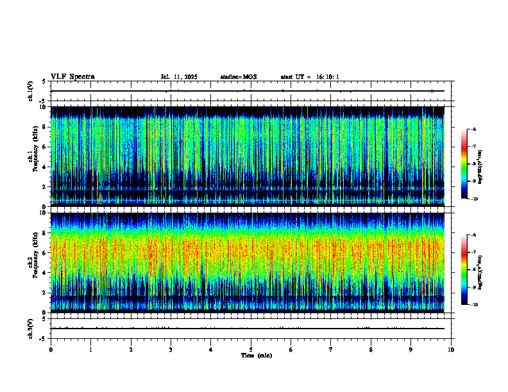This screenshot has width=508, height=392.
Task: Click the ch.1 voltage waveform trace
Action: (248, 91)
